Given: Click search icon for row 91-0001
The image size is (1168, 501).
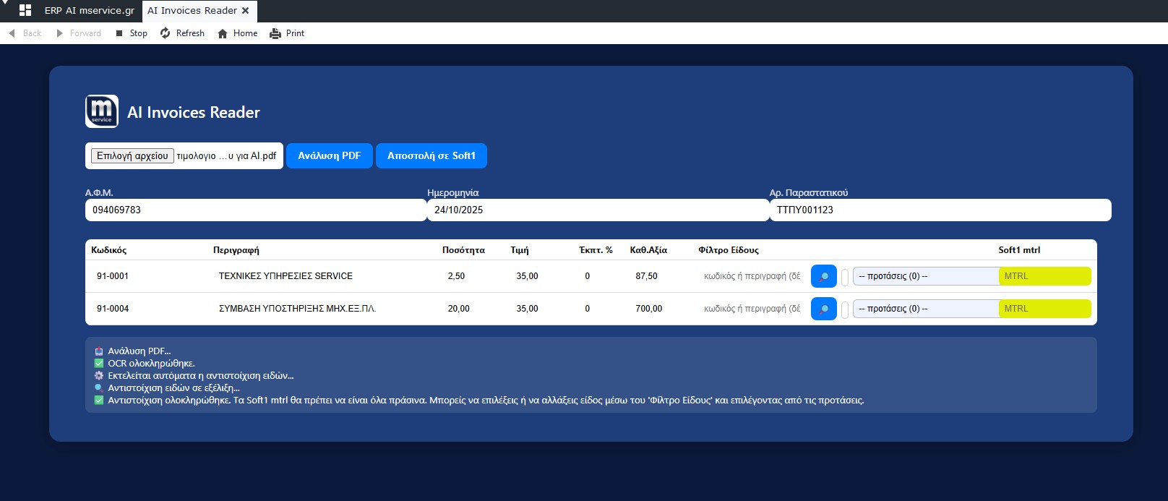Looking at the screenshot, I should pyautogui.click(x=824, y=276).
